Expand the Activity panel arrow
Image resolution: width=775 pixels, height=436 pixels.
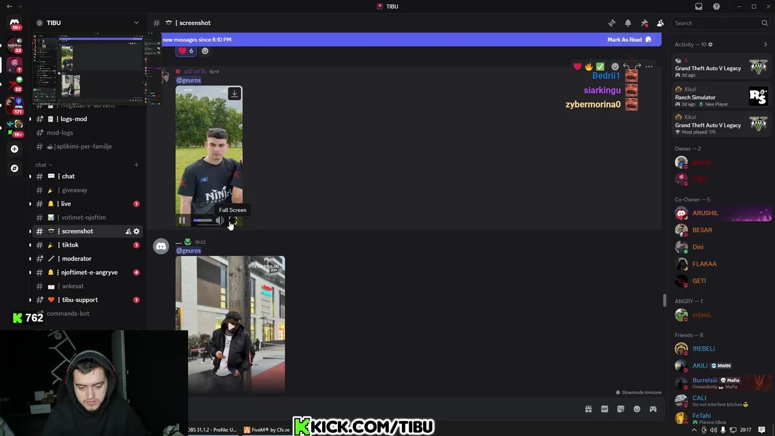pyautogui.click(x=765, y=44)
